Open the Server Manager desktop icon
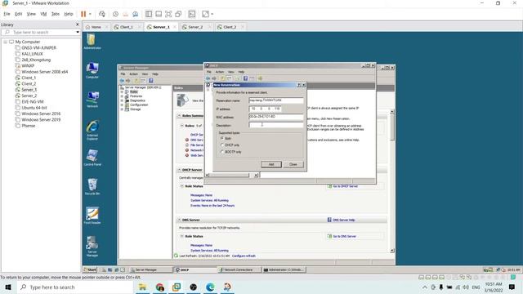The image size is (523, 294). point(92,247)
